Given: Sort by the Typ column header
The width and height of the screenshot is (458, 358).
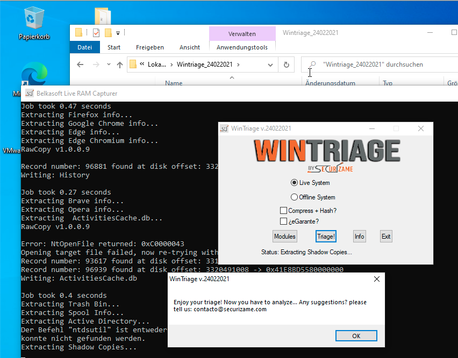Looking at the screenshot, I should click(x=388, y=83).
